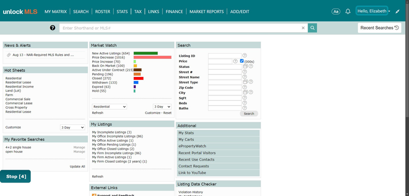Click help icon next to Listing ID field
The width and height of the screenshot is (409, 196).
point(245,55)
